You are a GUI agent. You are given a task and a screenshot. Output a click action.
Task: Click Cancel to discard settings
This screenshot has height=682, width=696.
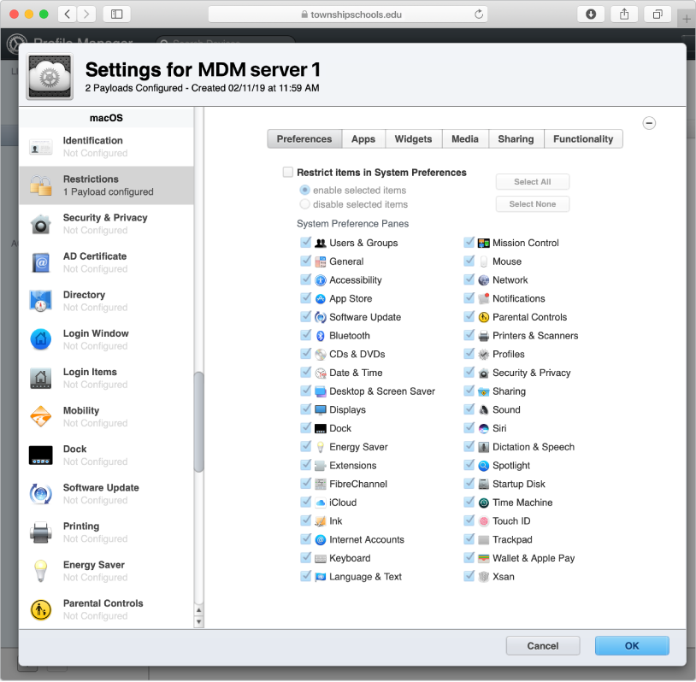(x=542, y=646)
